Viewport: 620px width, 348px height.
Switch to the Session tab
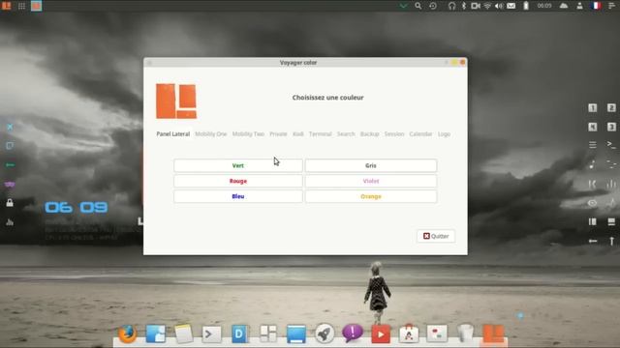pyautogui.click(x=394, y=134)
